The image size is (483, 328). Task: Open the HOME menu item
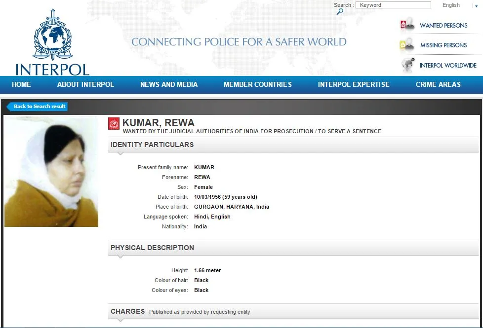pyautogui.click(x=21, y=84)
